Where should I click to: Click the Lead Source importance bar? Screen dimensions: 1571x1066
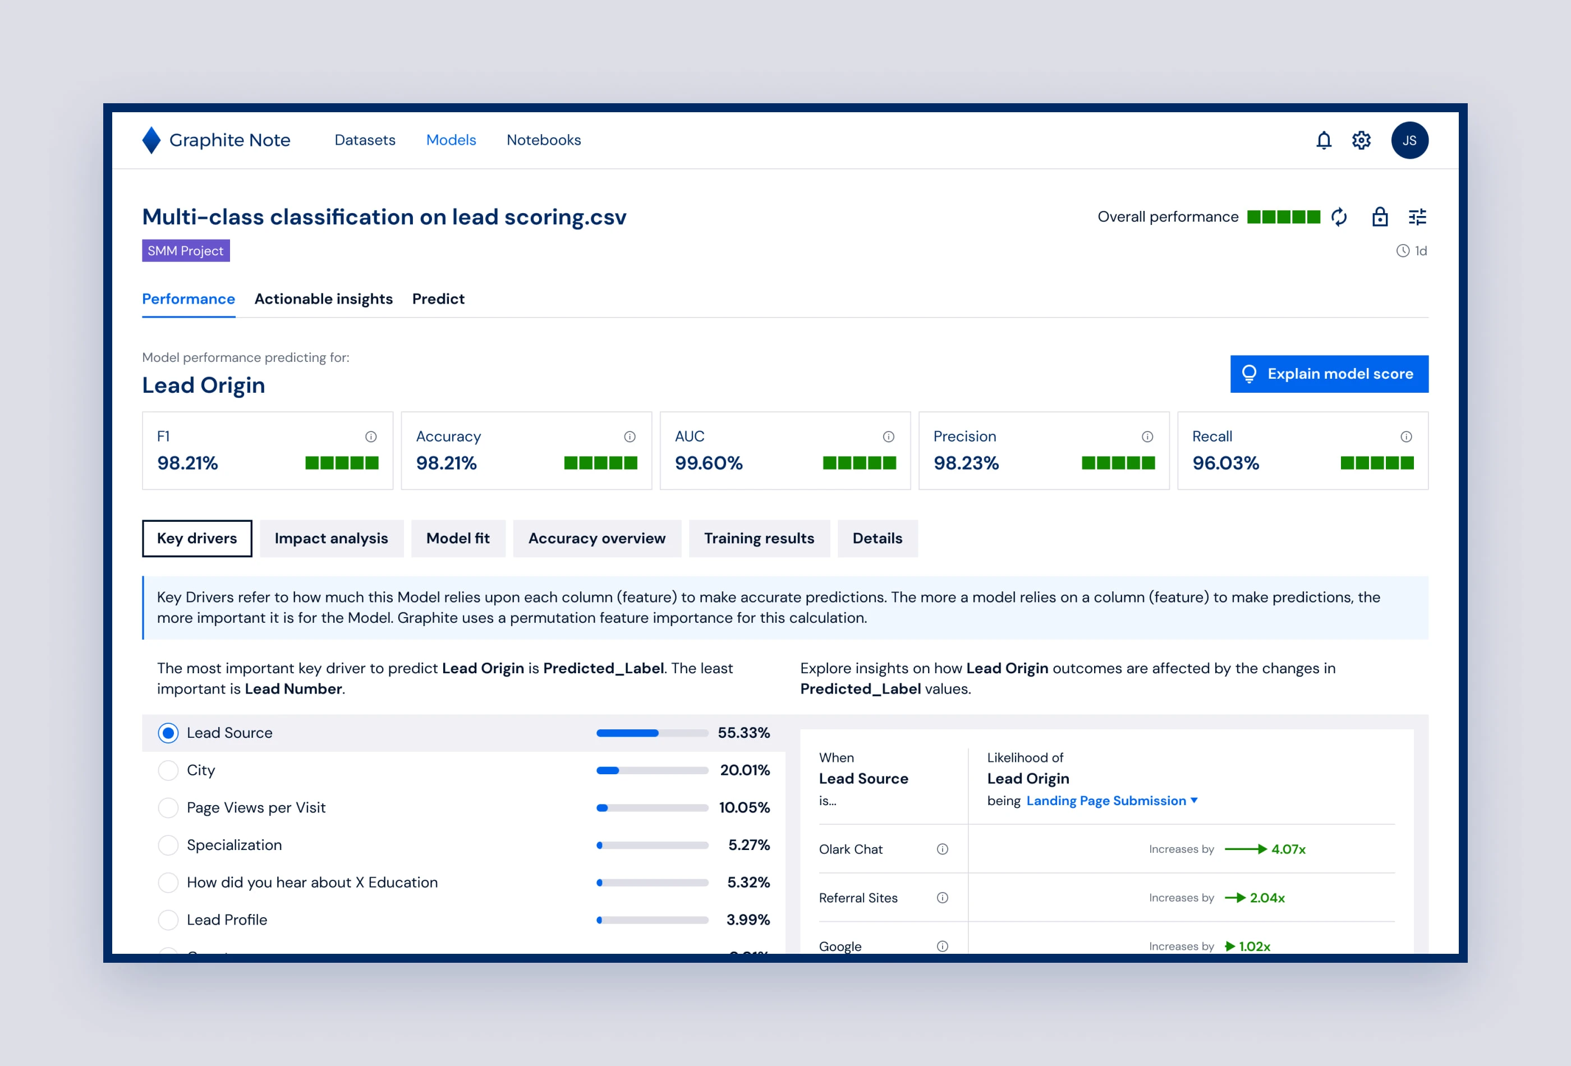coord(651,733)
